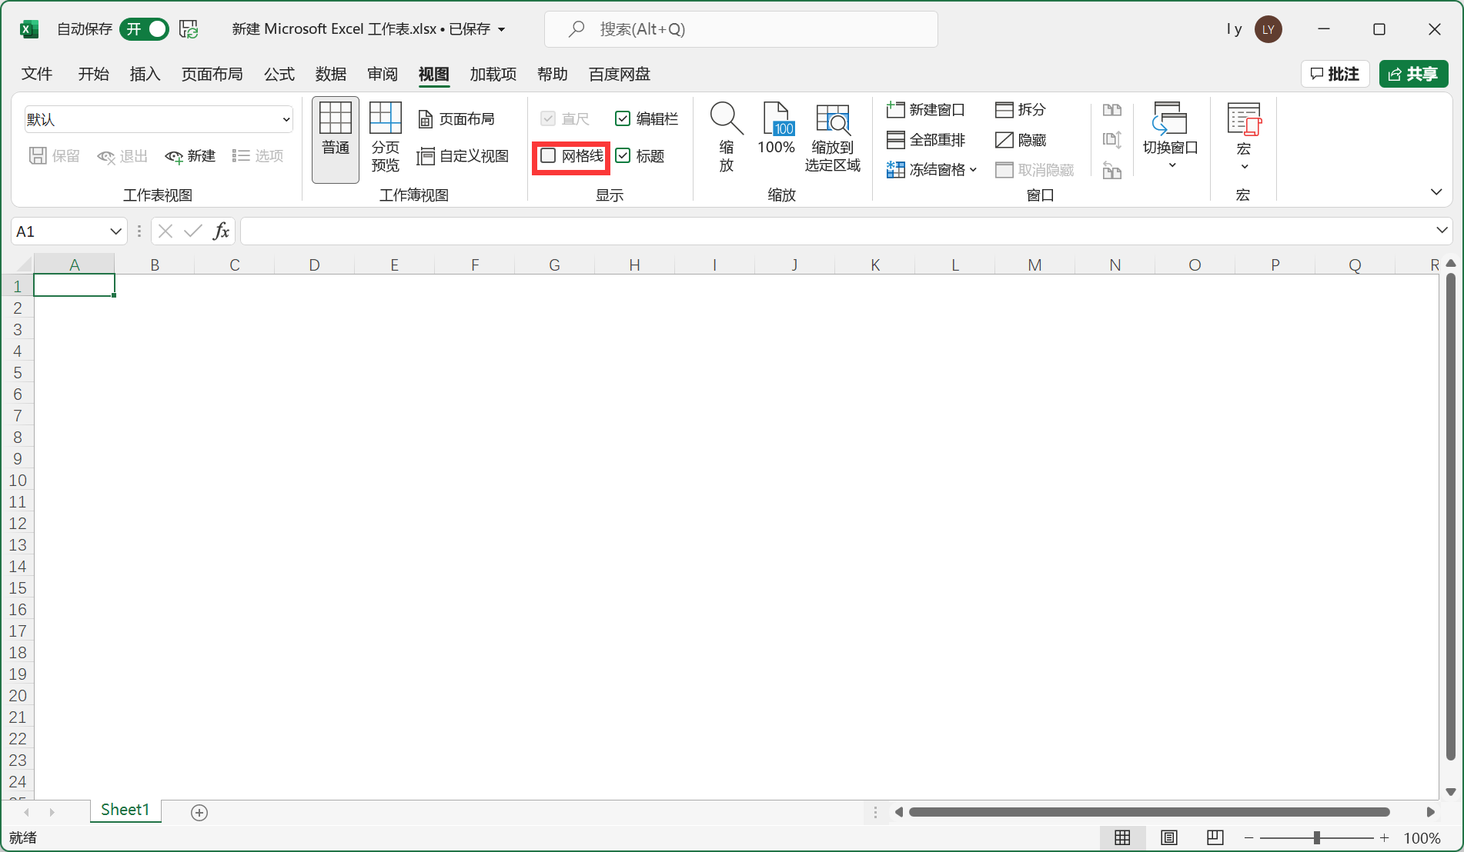The image size is (1464, 852).
Task: Disable the 编辑栏 formula bar checkbox
Action: click(x=623, y=118)
